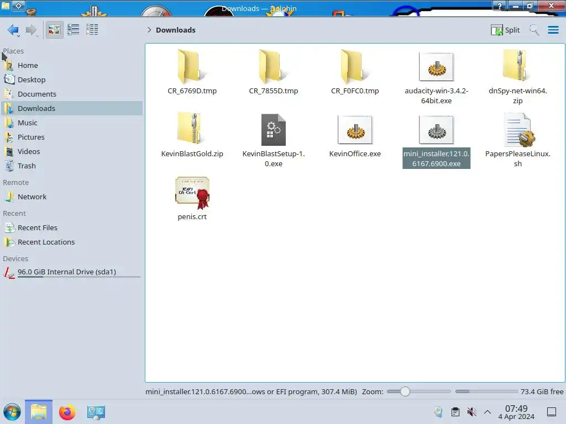Viewport: 566px width, 424px height.
Task: Open Videos in Places sidebar
Action: point(72,152)
